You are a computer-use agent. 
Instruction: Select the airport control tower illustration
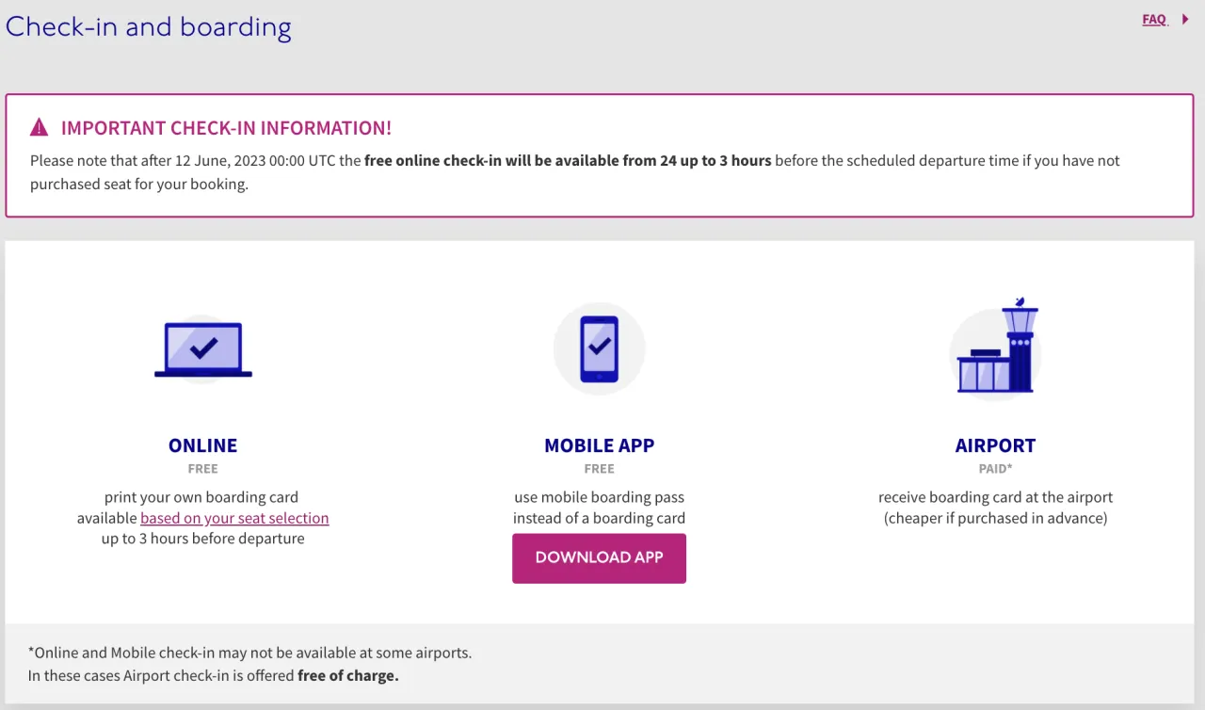pos(1019,344)
